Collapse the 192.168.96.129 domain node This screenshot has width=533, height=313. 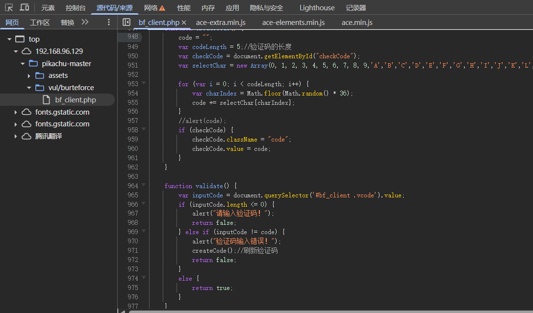(16, 51)
